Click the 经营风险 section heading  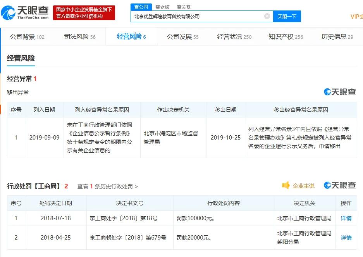point(21,58)
